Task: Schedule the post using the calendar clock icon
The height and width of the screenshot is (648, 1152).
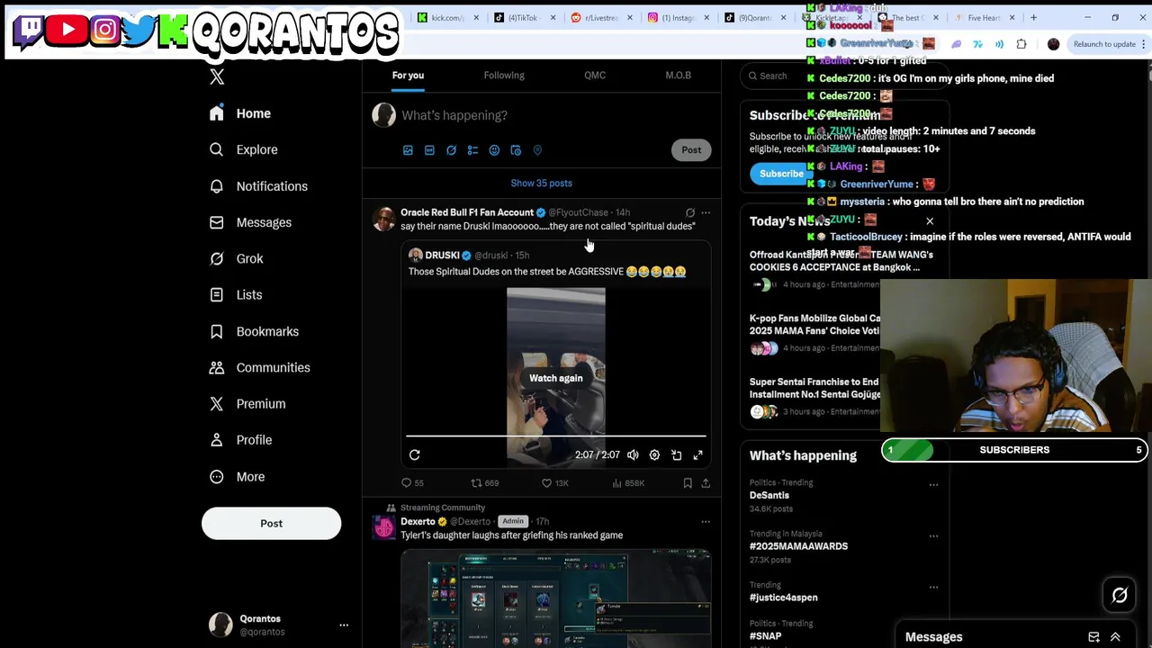Action: coord(516,150)
